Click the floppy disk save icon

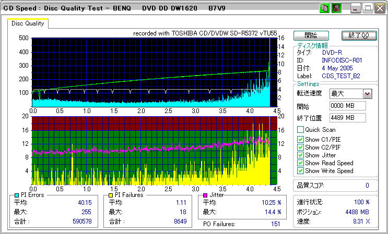pyautogui.click(x=336, y=8)
